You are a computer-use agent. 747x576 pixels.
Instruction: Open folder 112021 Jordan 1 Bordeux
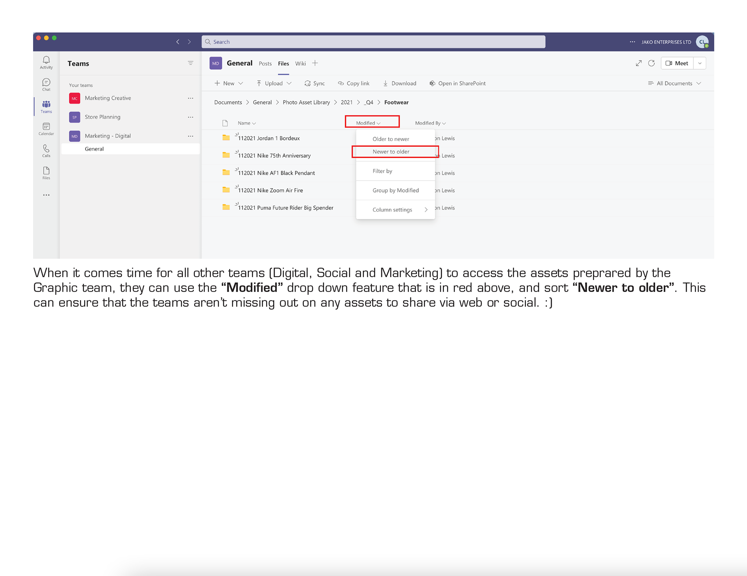269,138
